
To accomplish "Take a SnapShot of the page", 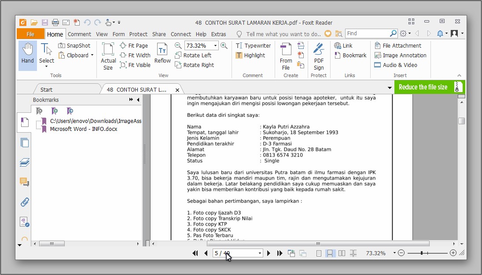I will [74, 45].
